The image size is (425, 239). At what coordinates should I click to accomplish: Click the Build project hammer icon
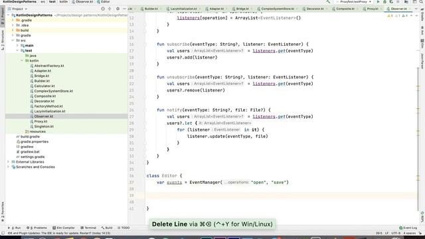point(328,1)
